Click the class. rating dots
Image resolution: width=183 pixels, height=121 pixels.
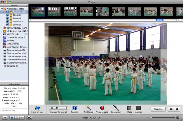pyautogui.click(x=14, y=98)
